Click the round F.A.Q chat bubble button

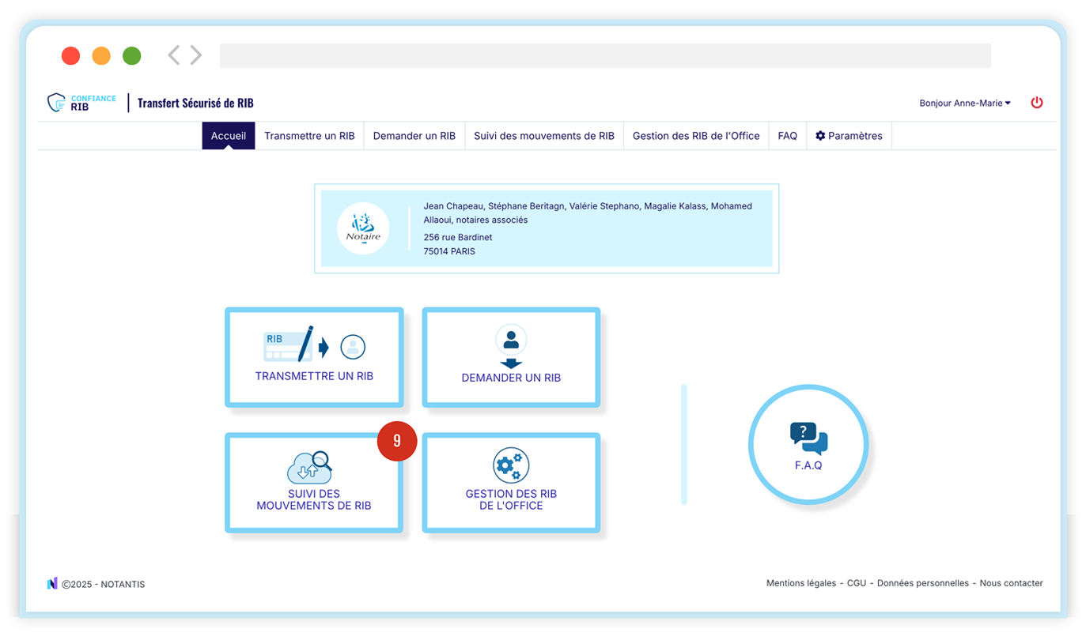point(808,445)
